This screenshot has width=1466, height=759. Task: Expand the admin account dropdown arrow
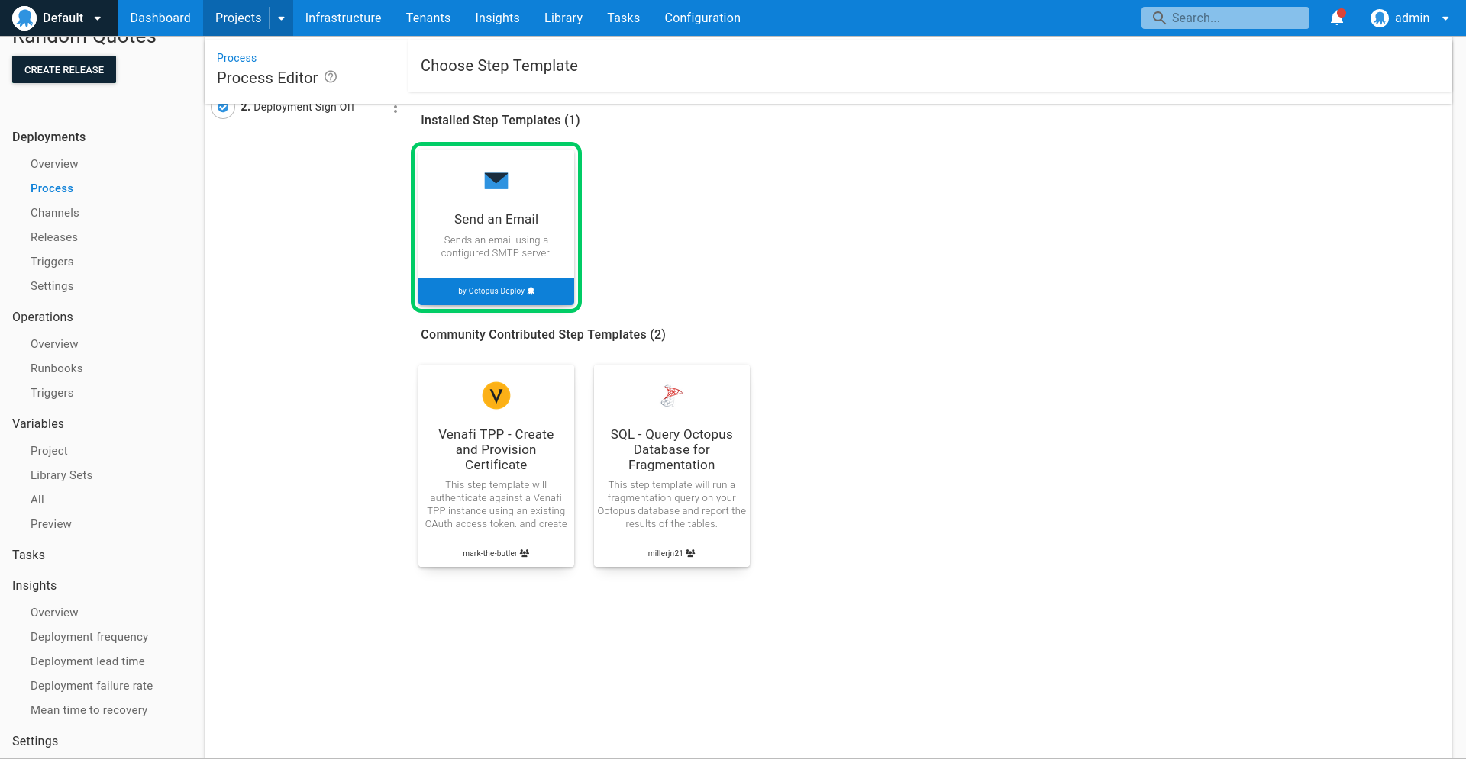pyautogui.click(x=1445, y=18)
